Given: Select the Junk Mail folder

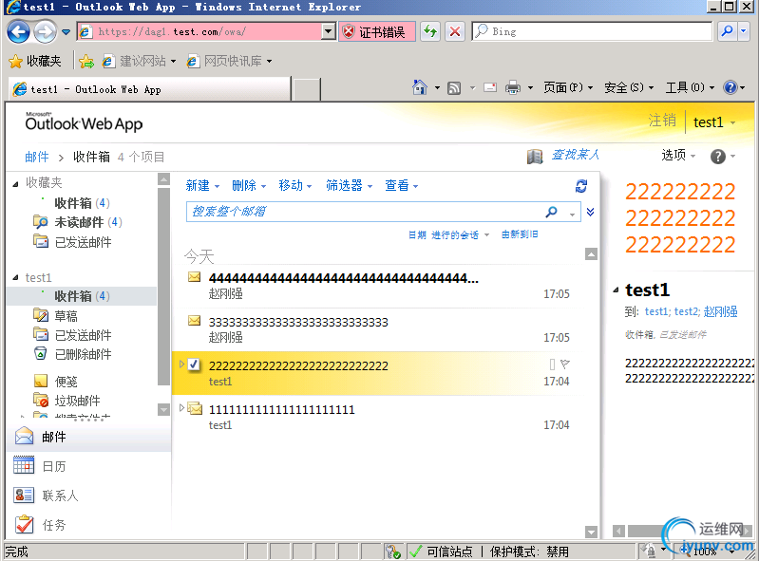Looking at the screenshot, I should point(77,401).
